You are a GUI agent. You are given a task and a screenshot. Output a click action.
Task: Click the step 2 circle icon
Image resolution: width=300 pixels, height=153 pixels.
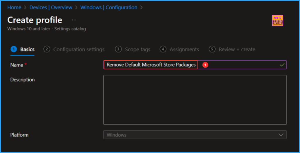pyautogui.click(x=47, y=49)
